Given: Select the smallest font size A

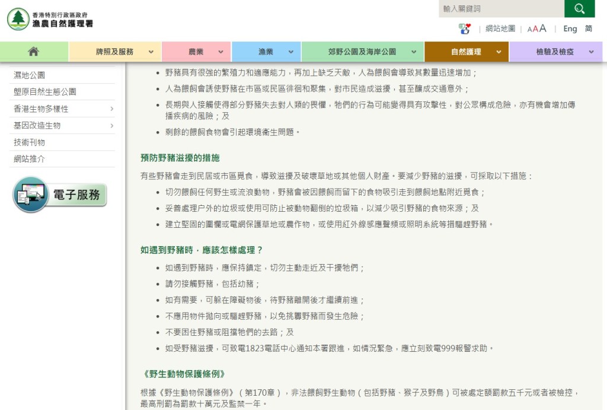Looking at the screenshot, I should 529,29.
